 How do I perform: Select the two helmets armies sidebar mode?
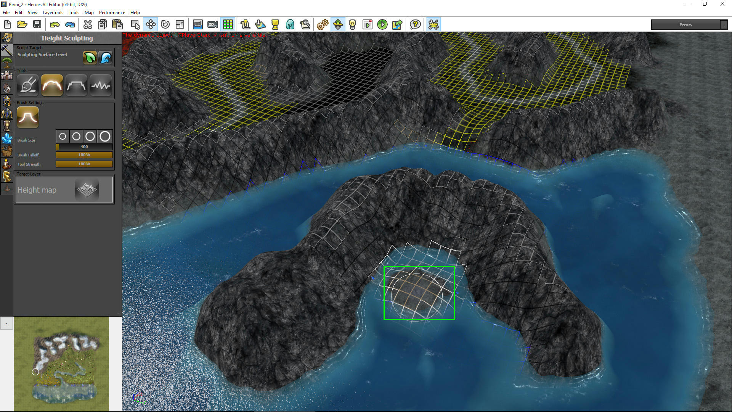click(x=7, y=113)
